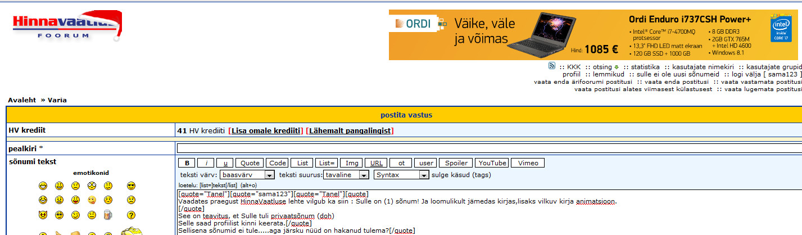Insert the blushing embarrassed emoticon
802x235 pixels.
click(108, 200)
